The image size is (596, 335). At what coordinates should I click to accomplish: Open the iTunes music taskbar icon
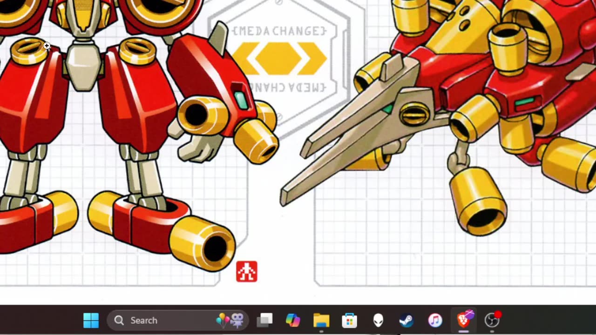[435, 320]
